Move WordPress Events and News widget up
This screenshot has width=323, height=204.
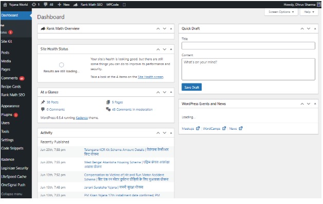click(302, 104)
